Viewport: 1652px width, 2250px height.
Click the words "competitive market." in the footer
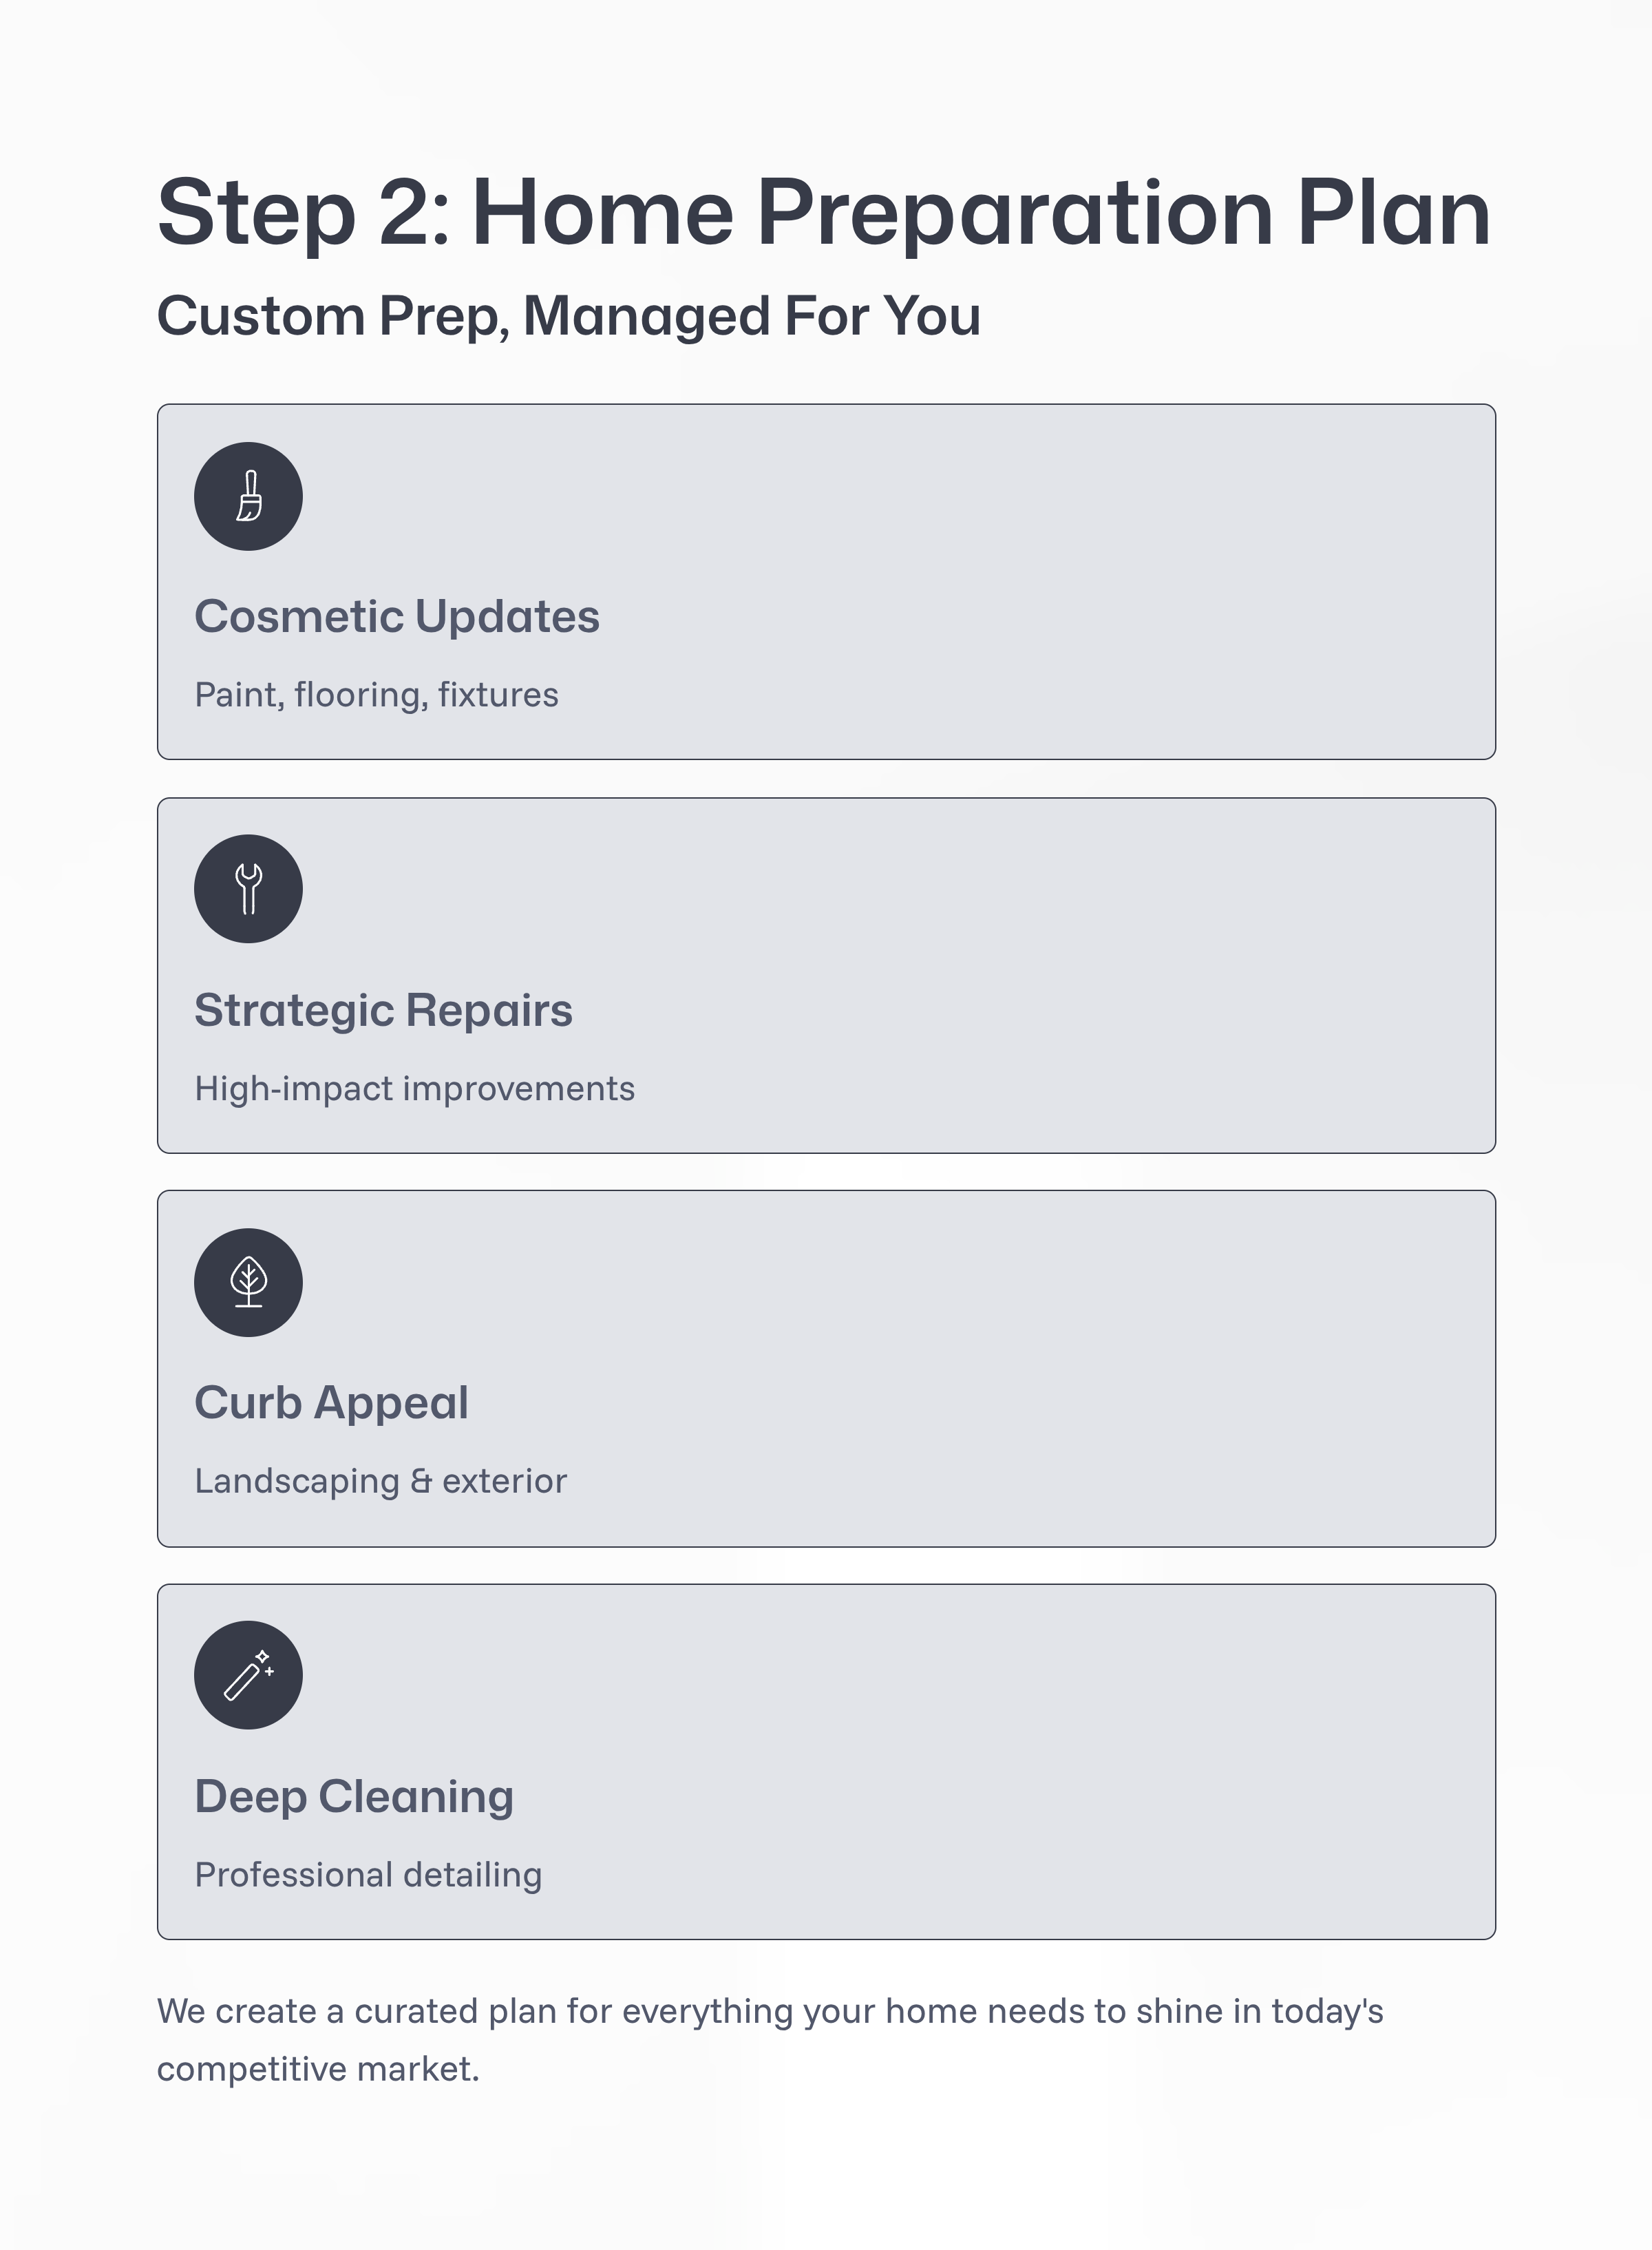point(318,2069)
